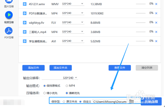Remove the PDF分割演讲 file with its X icon
This screenshot has width=165, height=108.
pos(156,13)
